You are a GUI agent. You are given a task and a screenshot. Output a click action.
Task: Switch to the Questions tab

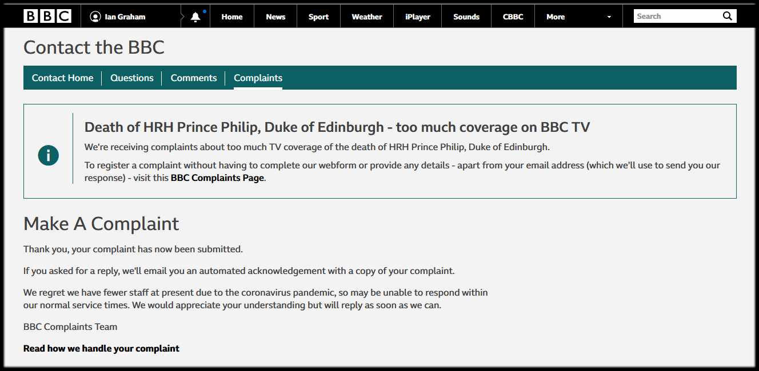(132, 78)
